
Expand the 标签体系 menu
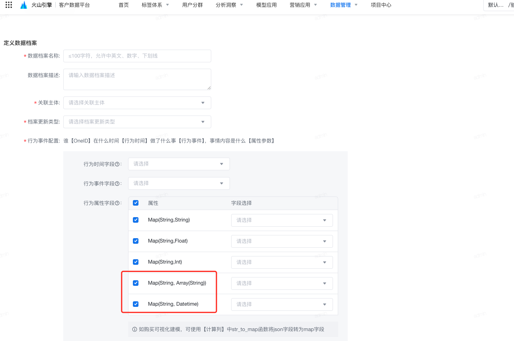tap(155, 5)
